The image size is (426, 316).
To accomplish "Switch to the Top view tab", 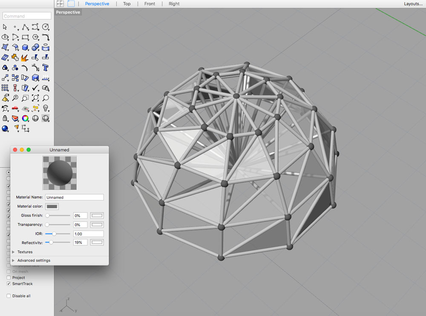I will (x=127, y=4).
